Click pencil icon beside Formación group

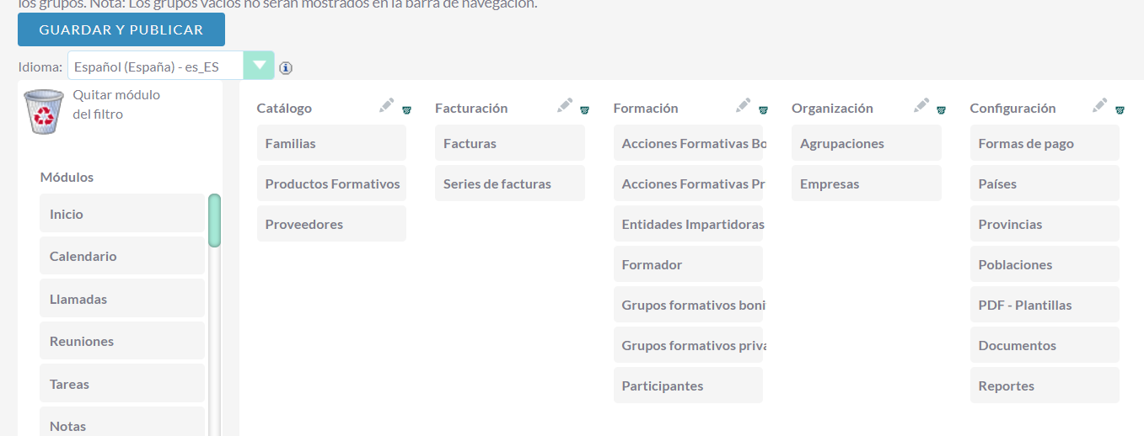(x=743, y=106)
